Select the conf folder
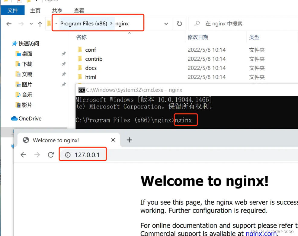 pos(91,50)
